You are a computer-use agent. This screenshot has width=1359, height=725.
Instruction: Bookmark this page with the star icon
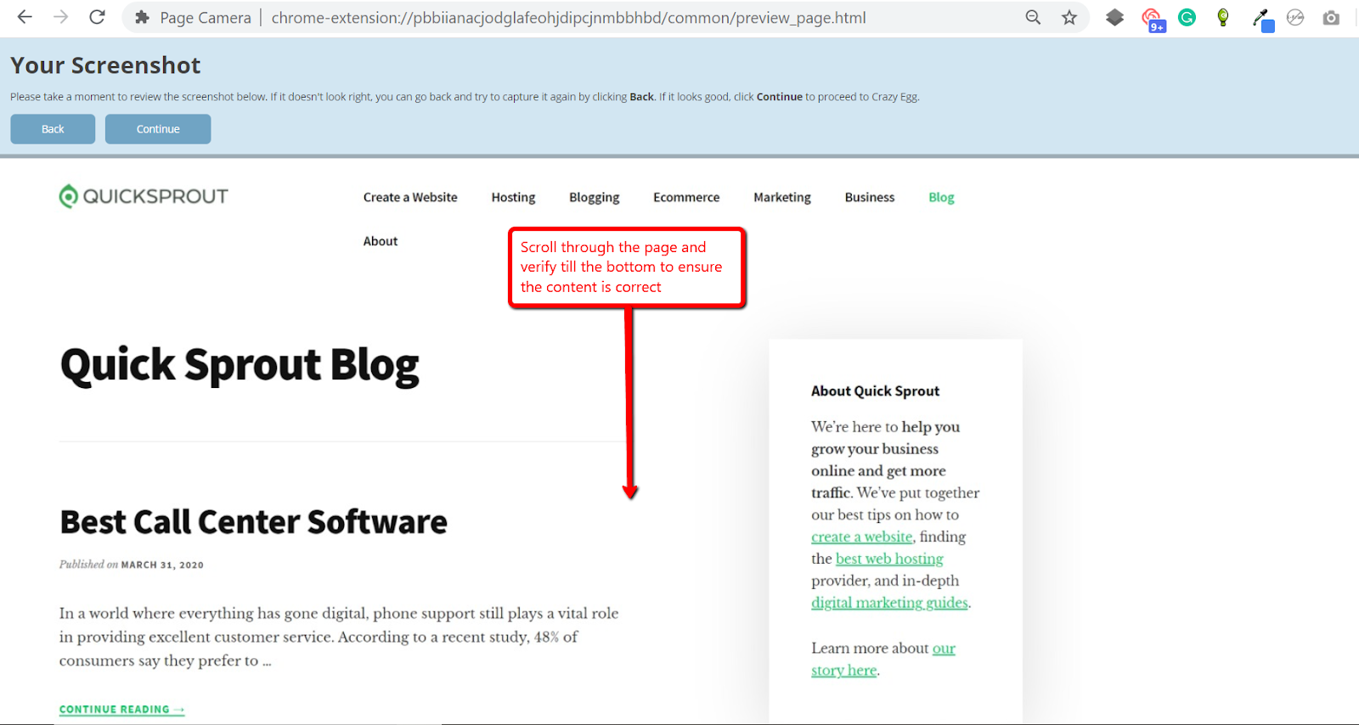1069,17
